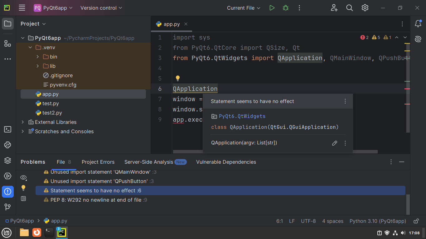Toggle Problems view options eye icon

(x=23, y=178)
